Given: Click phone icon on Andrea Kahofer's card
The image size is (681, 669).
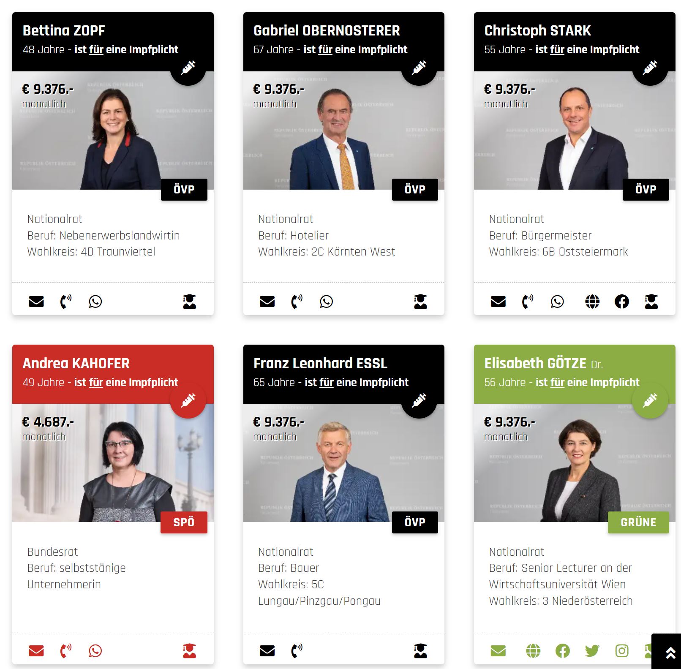Looking at the screenshot, I should 65,651.
